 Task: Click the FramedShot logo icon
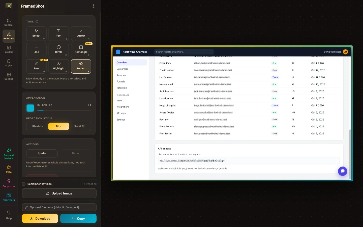click(x=9, y=6)
